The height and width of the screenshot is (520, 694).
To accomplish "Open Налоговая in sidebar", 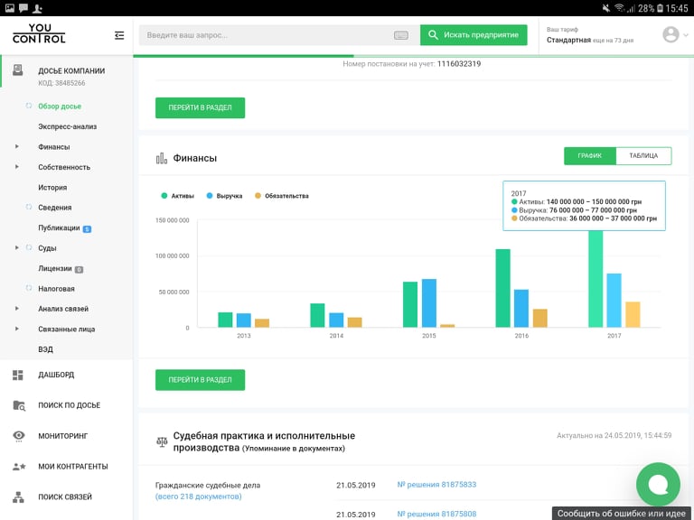I will (x=56, y=289).
